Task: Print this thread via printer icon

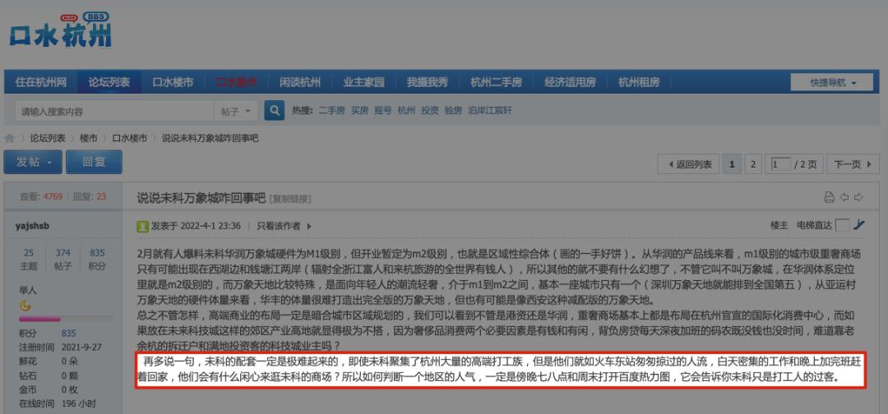Action: [829, 197]
